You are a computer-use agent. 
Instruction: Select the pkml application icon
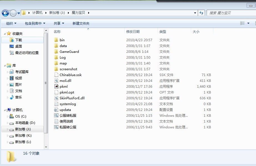point(56,87)
